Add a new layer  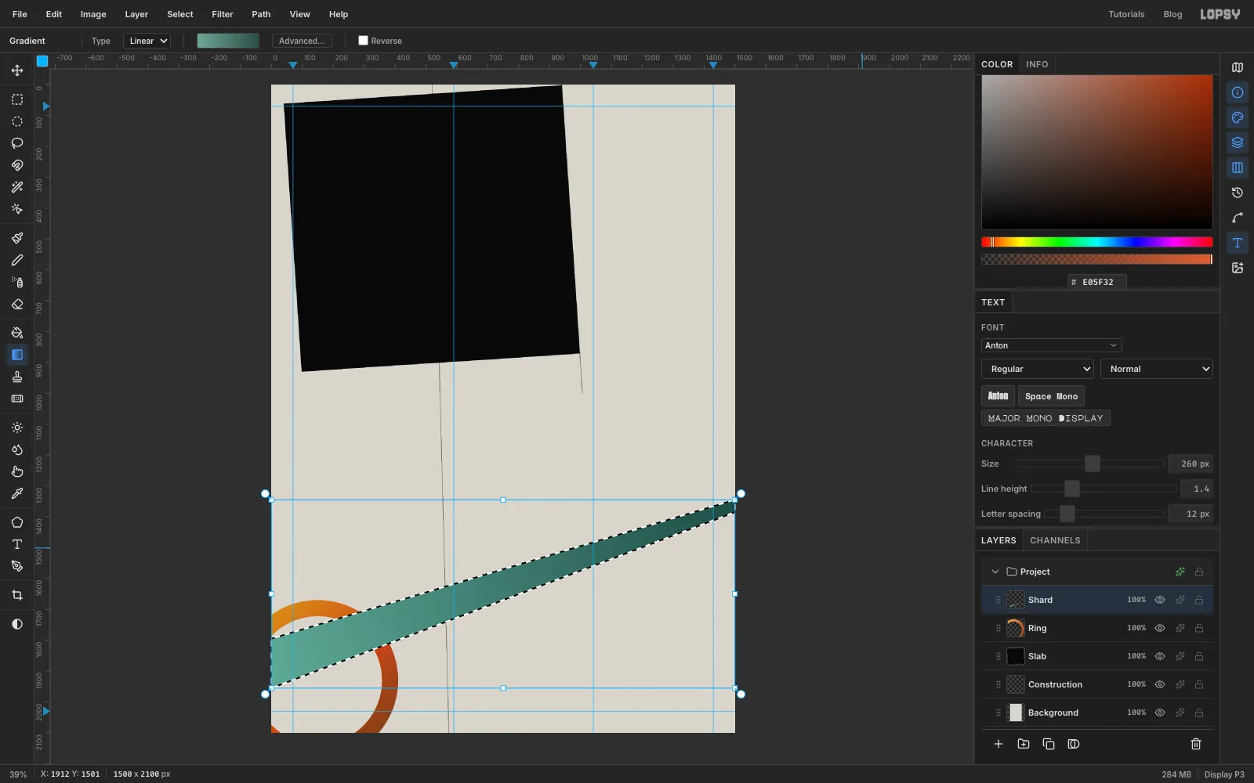coord(998,744)
